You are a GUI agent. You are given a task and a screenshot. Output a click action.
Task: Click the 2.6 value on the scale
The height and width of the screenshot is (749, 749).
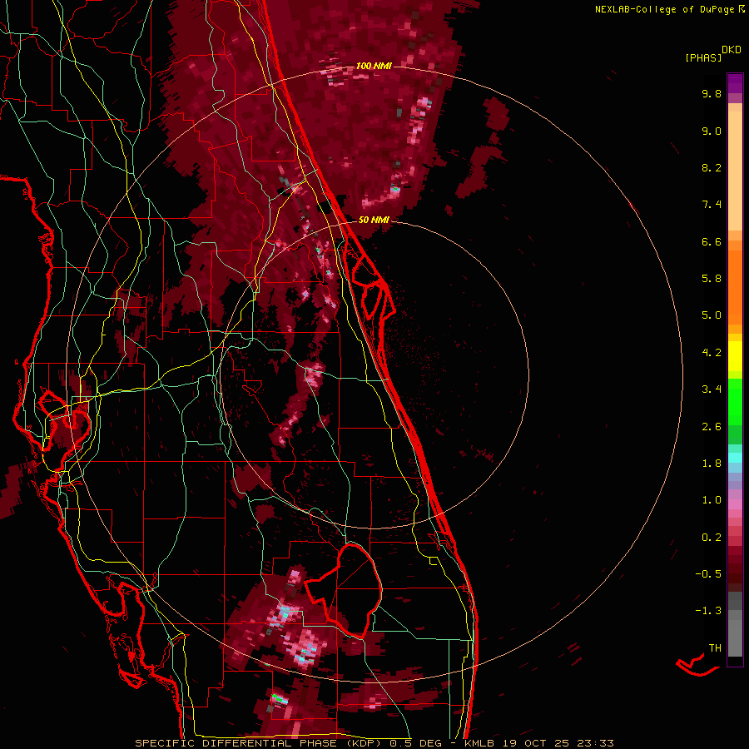pos(712,427)
